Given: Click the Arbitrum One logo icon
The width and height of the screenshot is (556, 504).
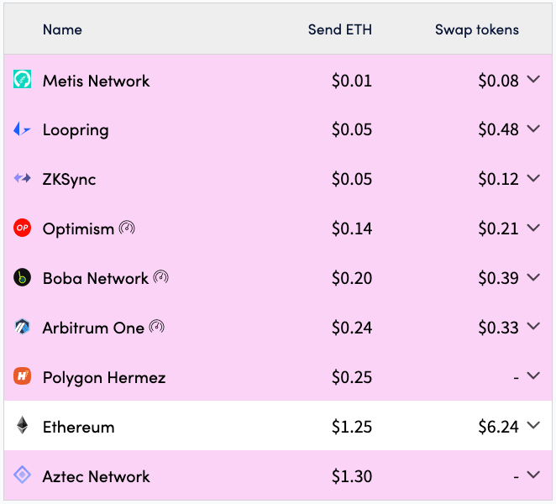Looking at the screenshot, I should pyautogui.click(x=22, y=327).
